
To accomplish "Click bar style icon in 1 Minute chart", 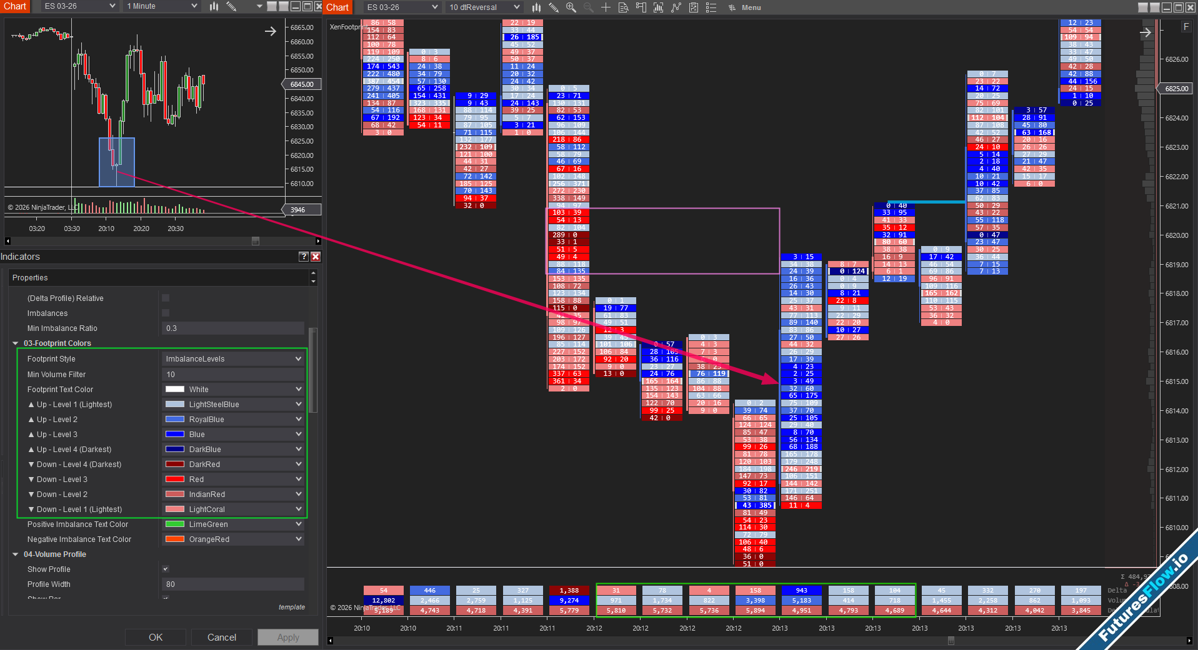I will coord(214,6).
